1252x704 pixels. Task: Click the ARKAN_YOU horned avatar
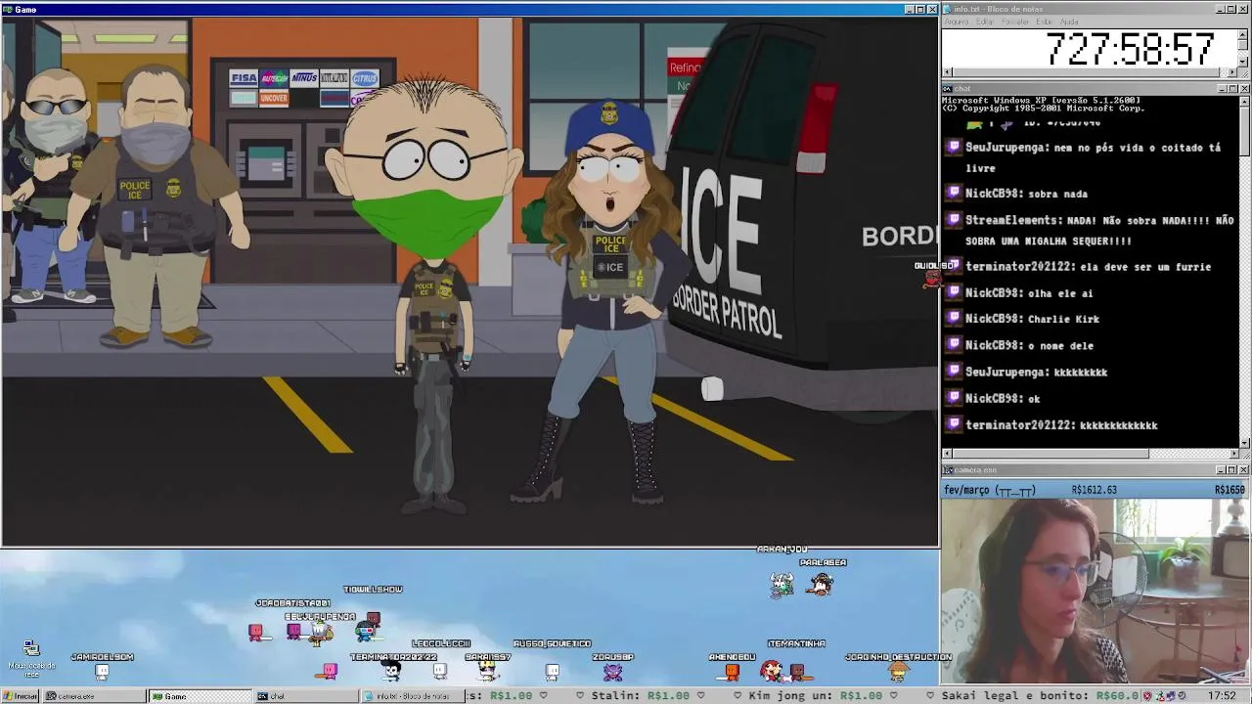click(x=782, y=584)
